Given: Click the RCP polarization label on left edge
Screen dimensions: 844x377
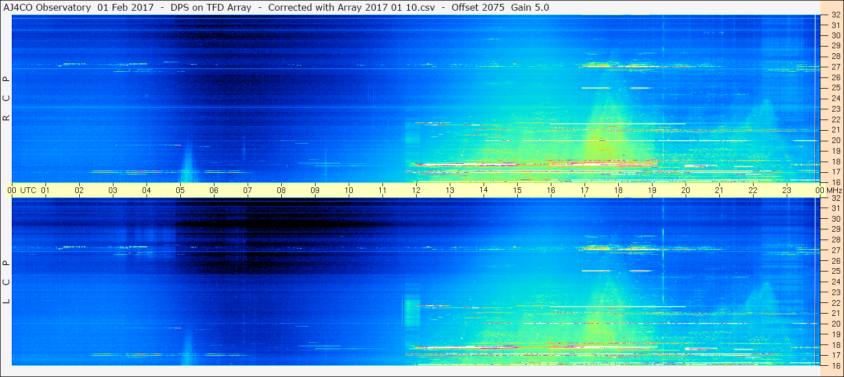Looking at the screenshot, I should [6, 99].
